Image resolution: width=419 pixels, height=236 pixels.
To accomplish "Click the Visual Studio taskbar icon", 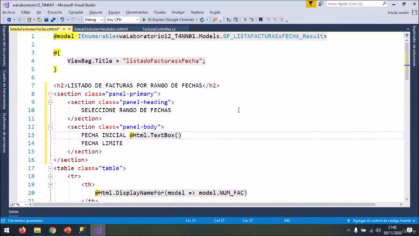I will (98, 230).
